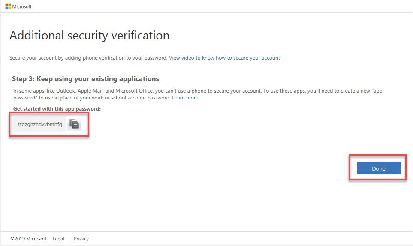Click the Done button
The image size is (413, 246).
tap(379, 168)
